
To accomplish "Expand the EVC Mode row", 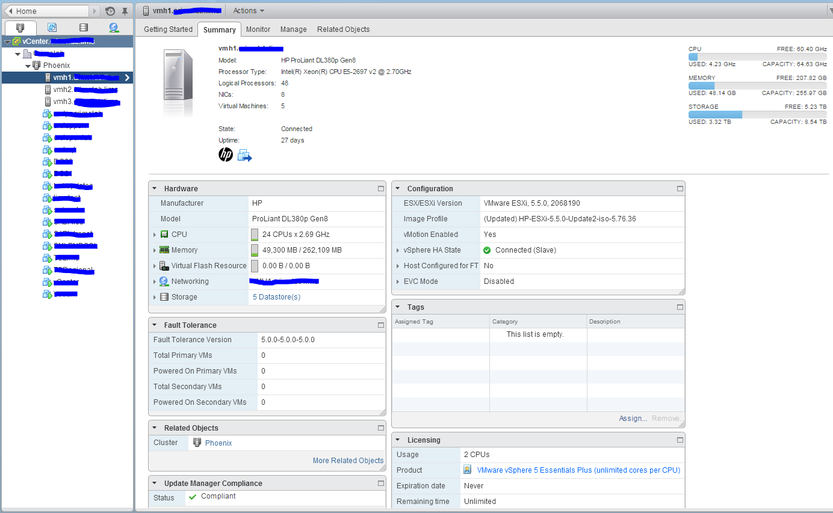I will click(398, 281).
